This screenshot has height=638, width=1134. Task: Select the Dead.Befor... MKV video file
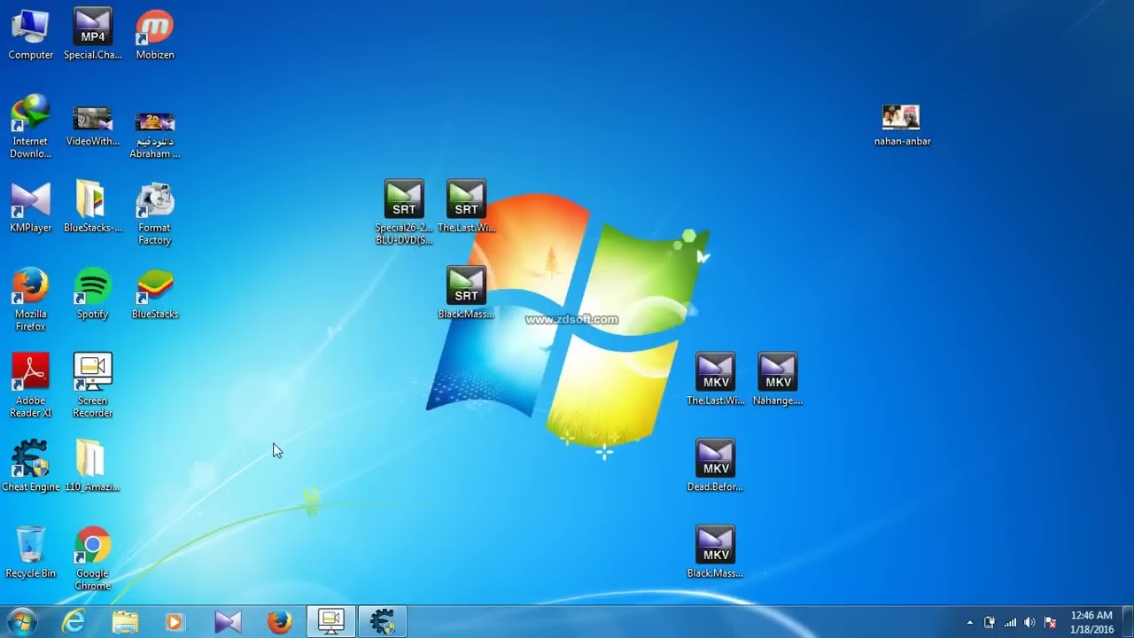[x=715, y=466]
